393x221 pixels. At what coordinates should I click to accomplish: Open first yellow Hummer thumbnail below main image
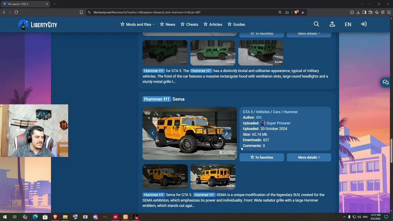(x=165, y=177)
